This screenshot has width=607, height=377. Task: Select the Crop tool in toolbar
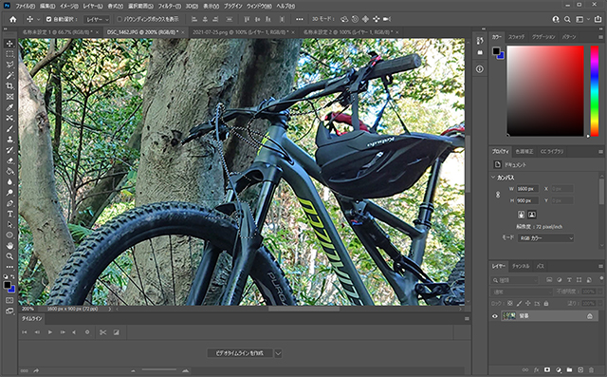tap(9, 86)
